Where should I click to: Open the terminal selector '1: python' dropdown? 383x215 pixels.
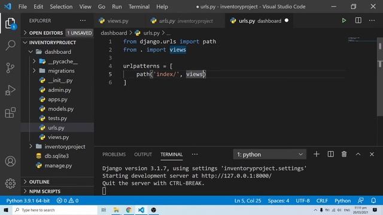coord(270,154)
